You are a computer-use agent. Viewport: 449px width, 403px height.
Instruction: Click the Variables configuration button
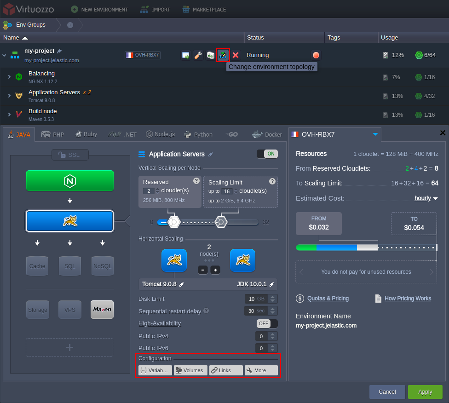coord(155,370)
